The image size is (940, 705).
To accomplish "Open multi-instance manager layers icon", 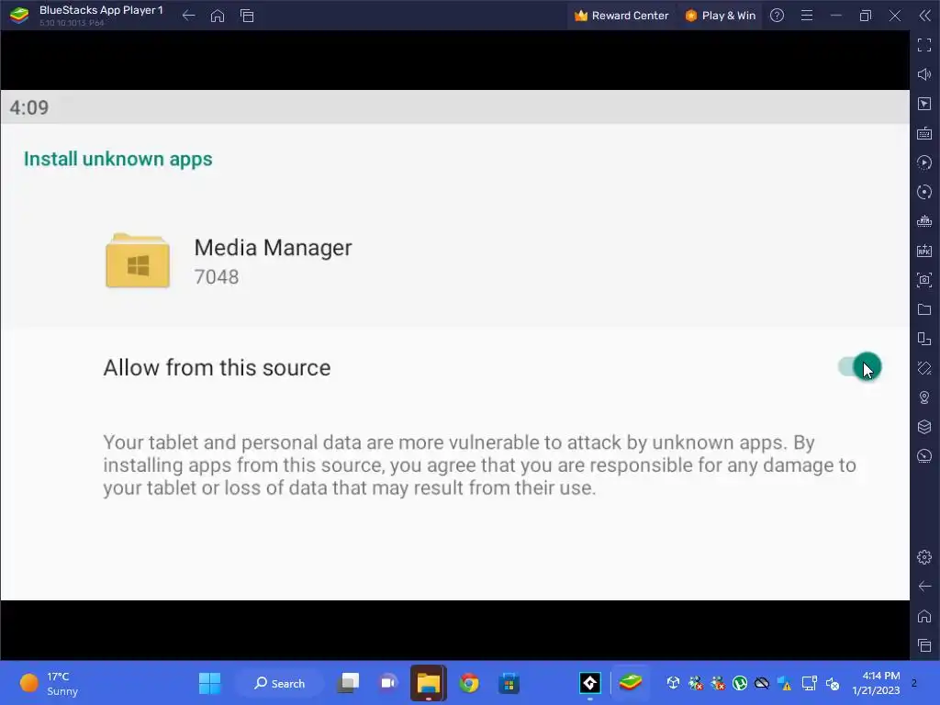I will click(x=924, y=427).
